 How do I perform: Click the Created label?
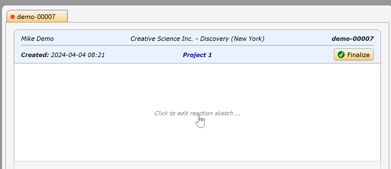point(35,55)
